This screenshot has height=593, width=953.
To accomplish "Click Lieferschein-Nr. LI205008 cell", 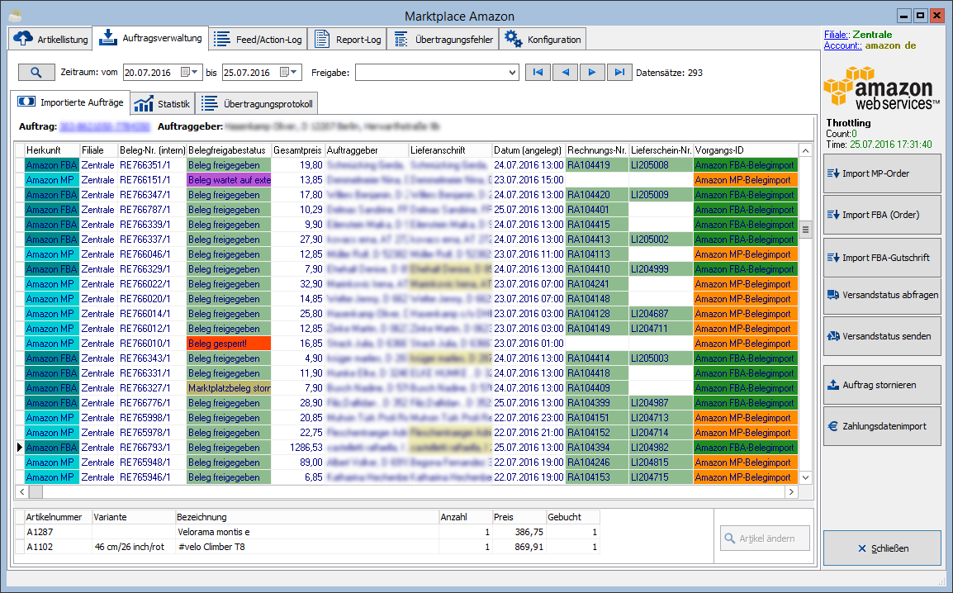I will 661,165.
